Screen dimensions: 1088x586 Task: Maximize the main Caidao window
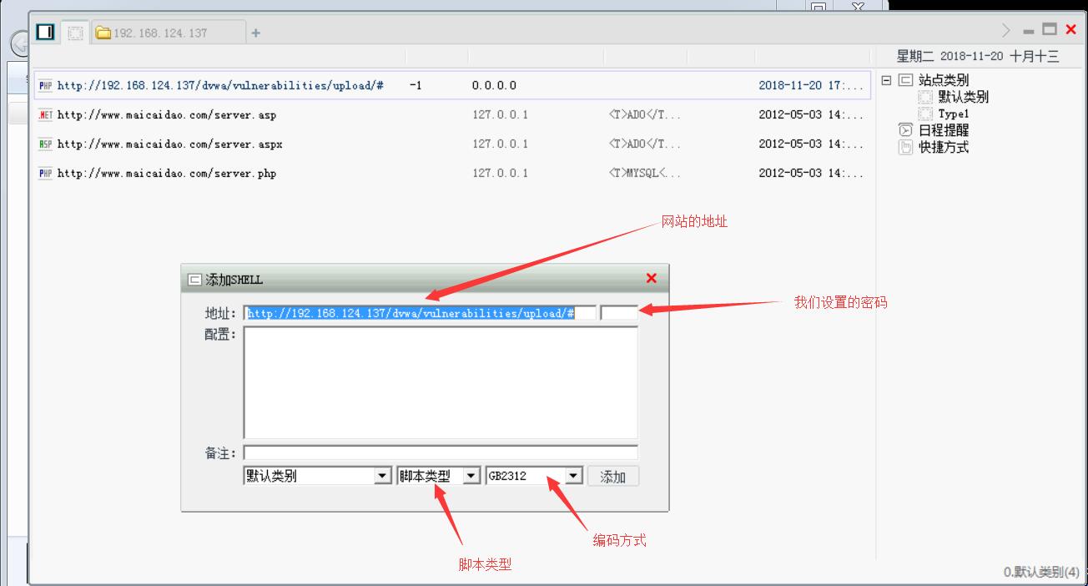pos(1050,29)
